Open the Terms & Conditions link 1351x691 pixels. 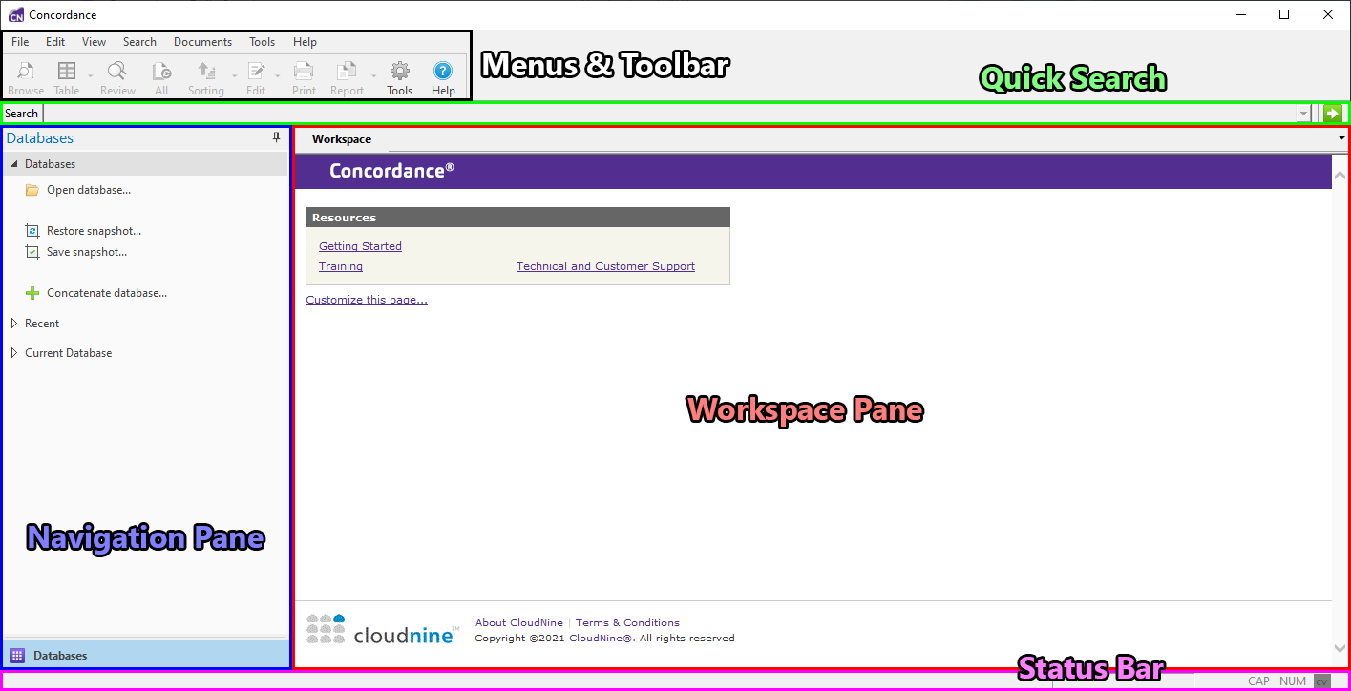click(627, 622)
